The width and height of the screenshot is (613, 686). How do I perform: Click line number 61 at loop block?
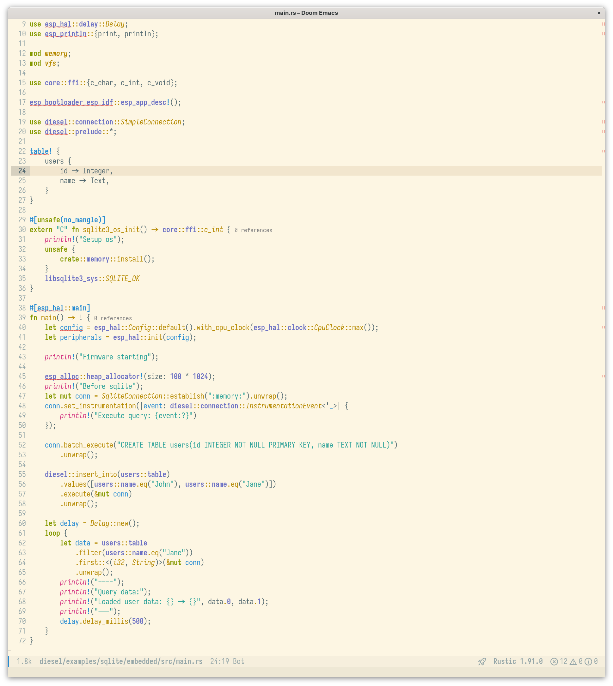(22, 533)
